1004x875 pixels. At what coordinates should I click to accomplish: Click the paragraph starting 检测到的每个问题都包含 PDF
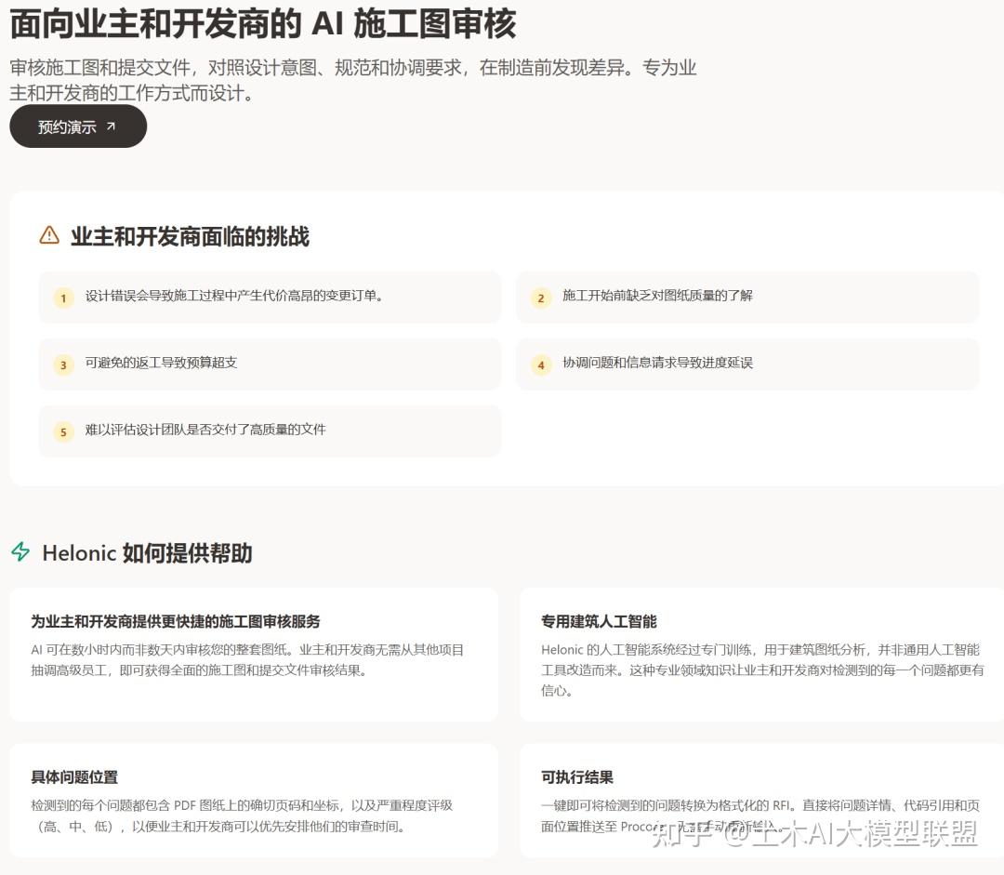pos(242,815)
